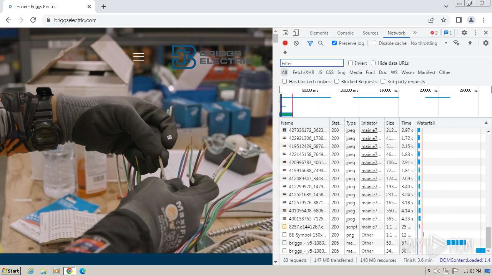Image resolution: width=492 pixels, height=276 pixels.
Task: Toggle the device toolbar icon
Action: [296, 33]
